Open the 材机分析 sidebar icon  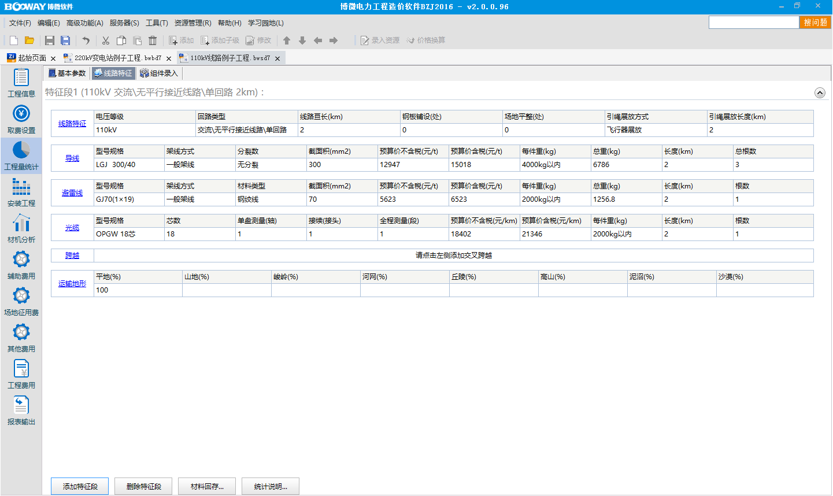21,229
